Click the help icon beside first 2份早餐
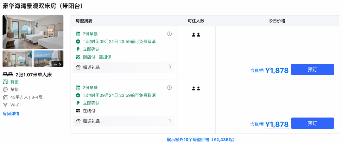 169,34
